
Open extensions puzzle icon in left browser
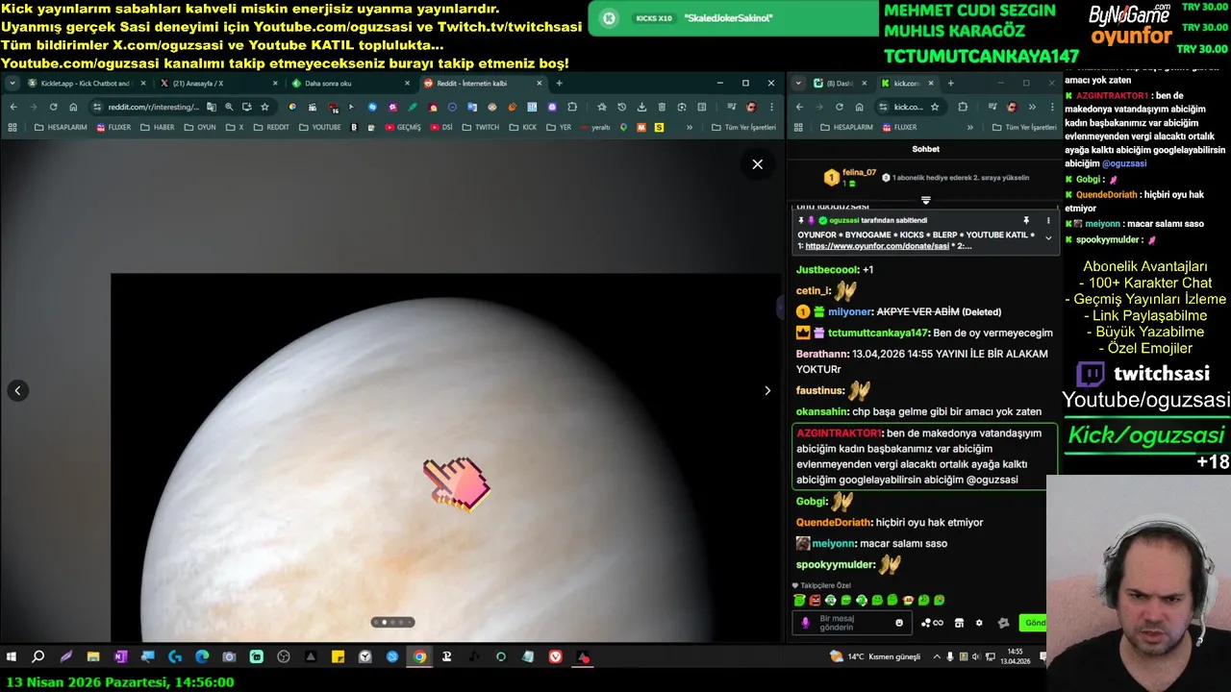click(x=572, y=107)
